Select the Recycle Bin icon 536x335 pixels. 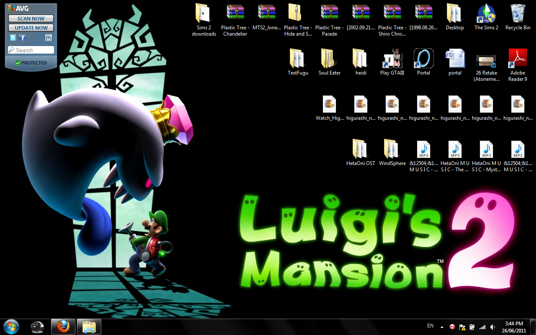[x=518, y=17]
